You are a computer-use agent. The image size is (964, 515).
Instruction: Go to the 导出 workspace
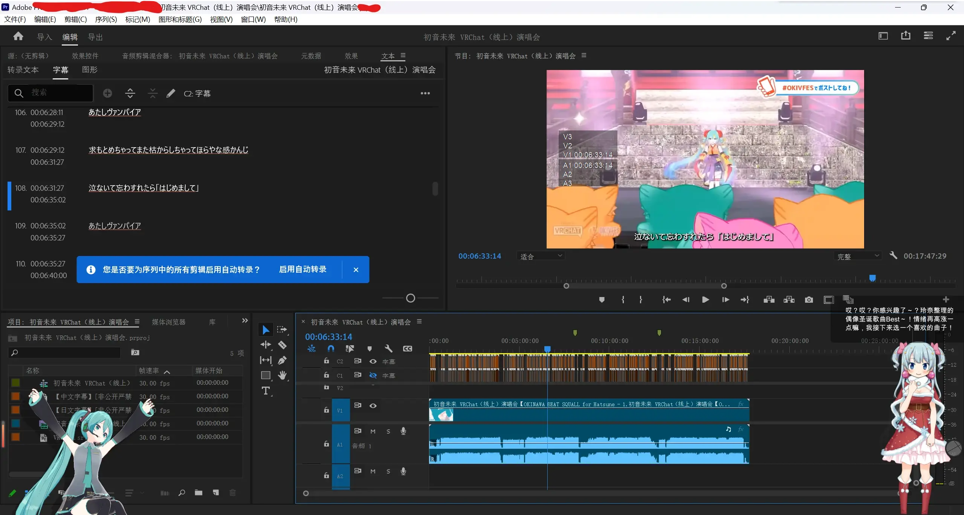[95, 37]
